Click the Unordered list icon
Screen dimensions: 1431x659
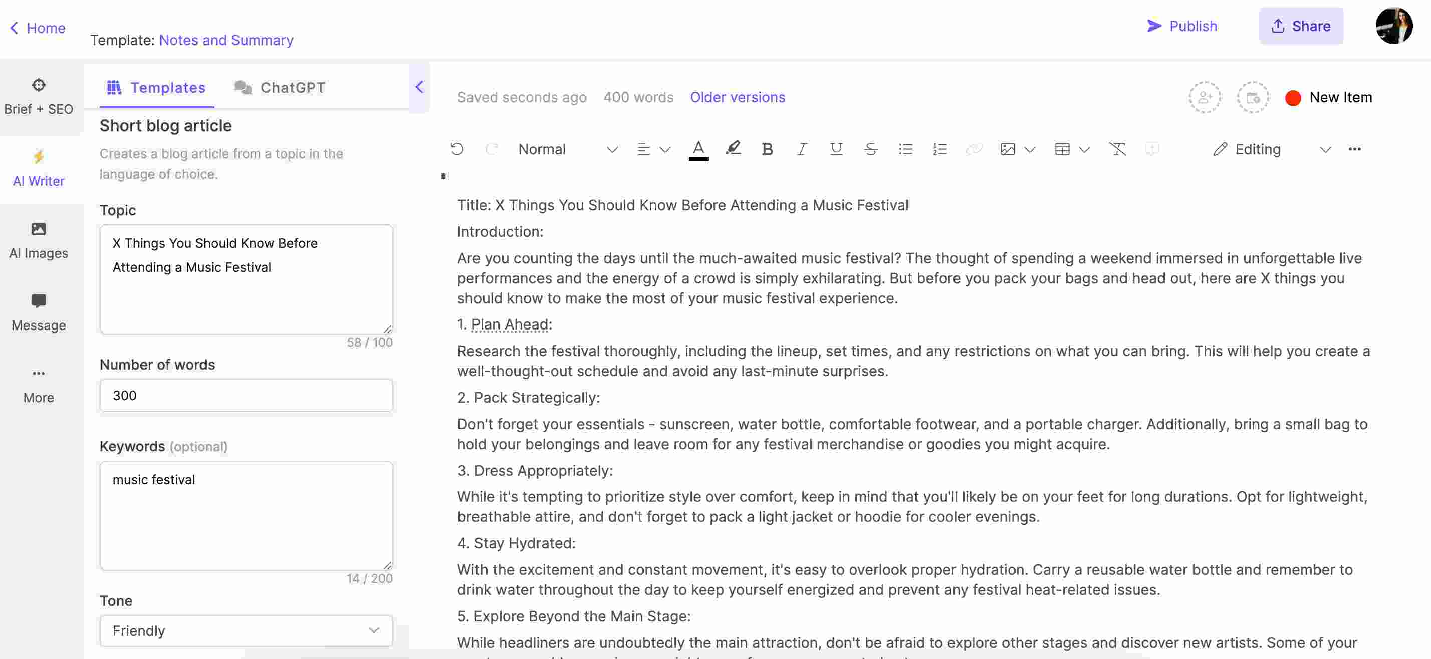pyautogui.click(x=904, y=149)
